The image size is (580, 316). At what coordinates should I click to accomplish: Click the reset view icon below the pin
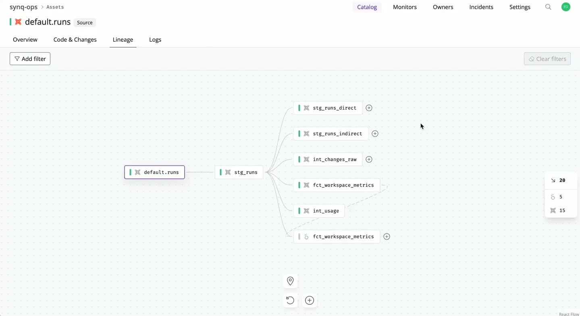pos(290,300)
